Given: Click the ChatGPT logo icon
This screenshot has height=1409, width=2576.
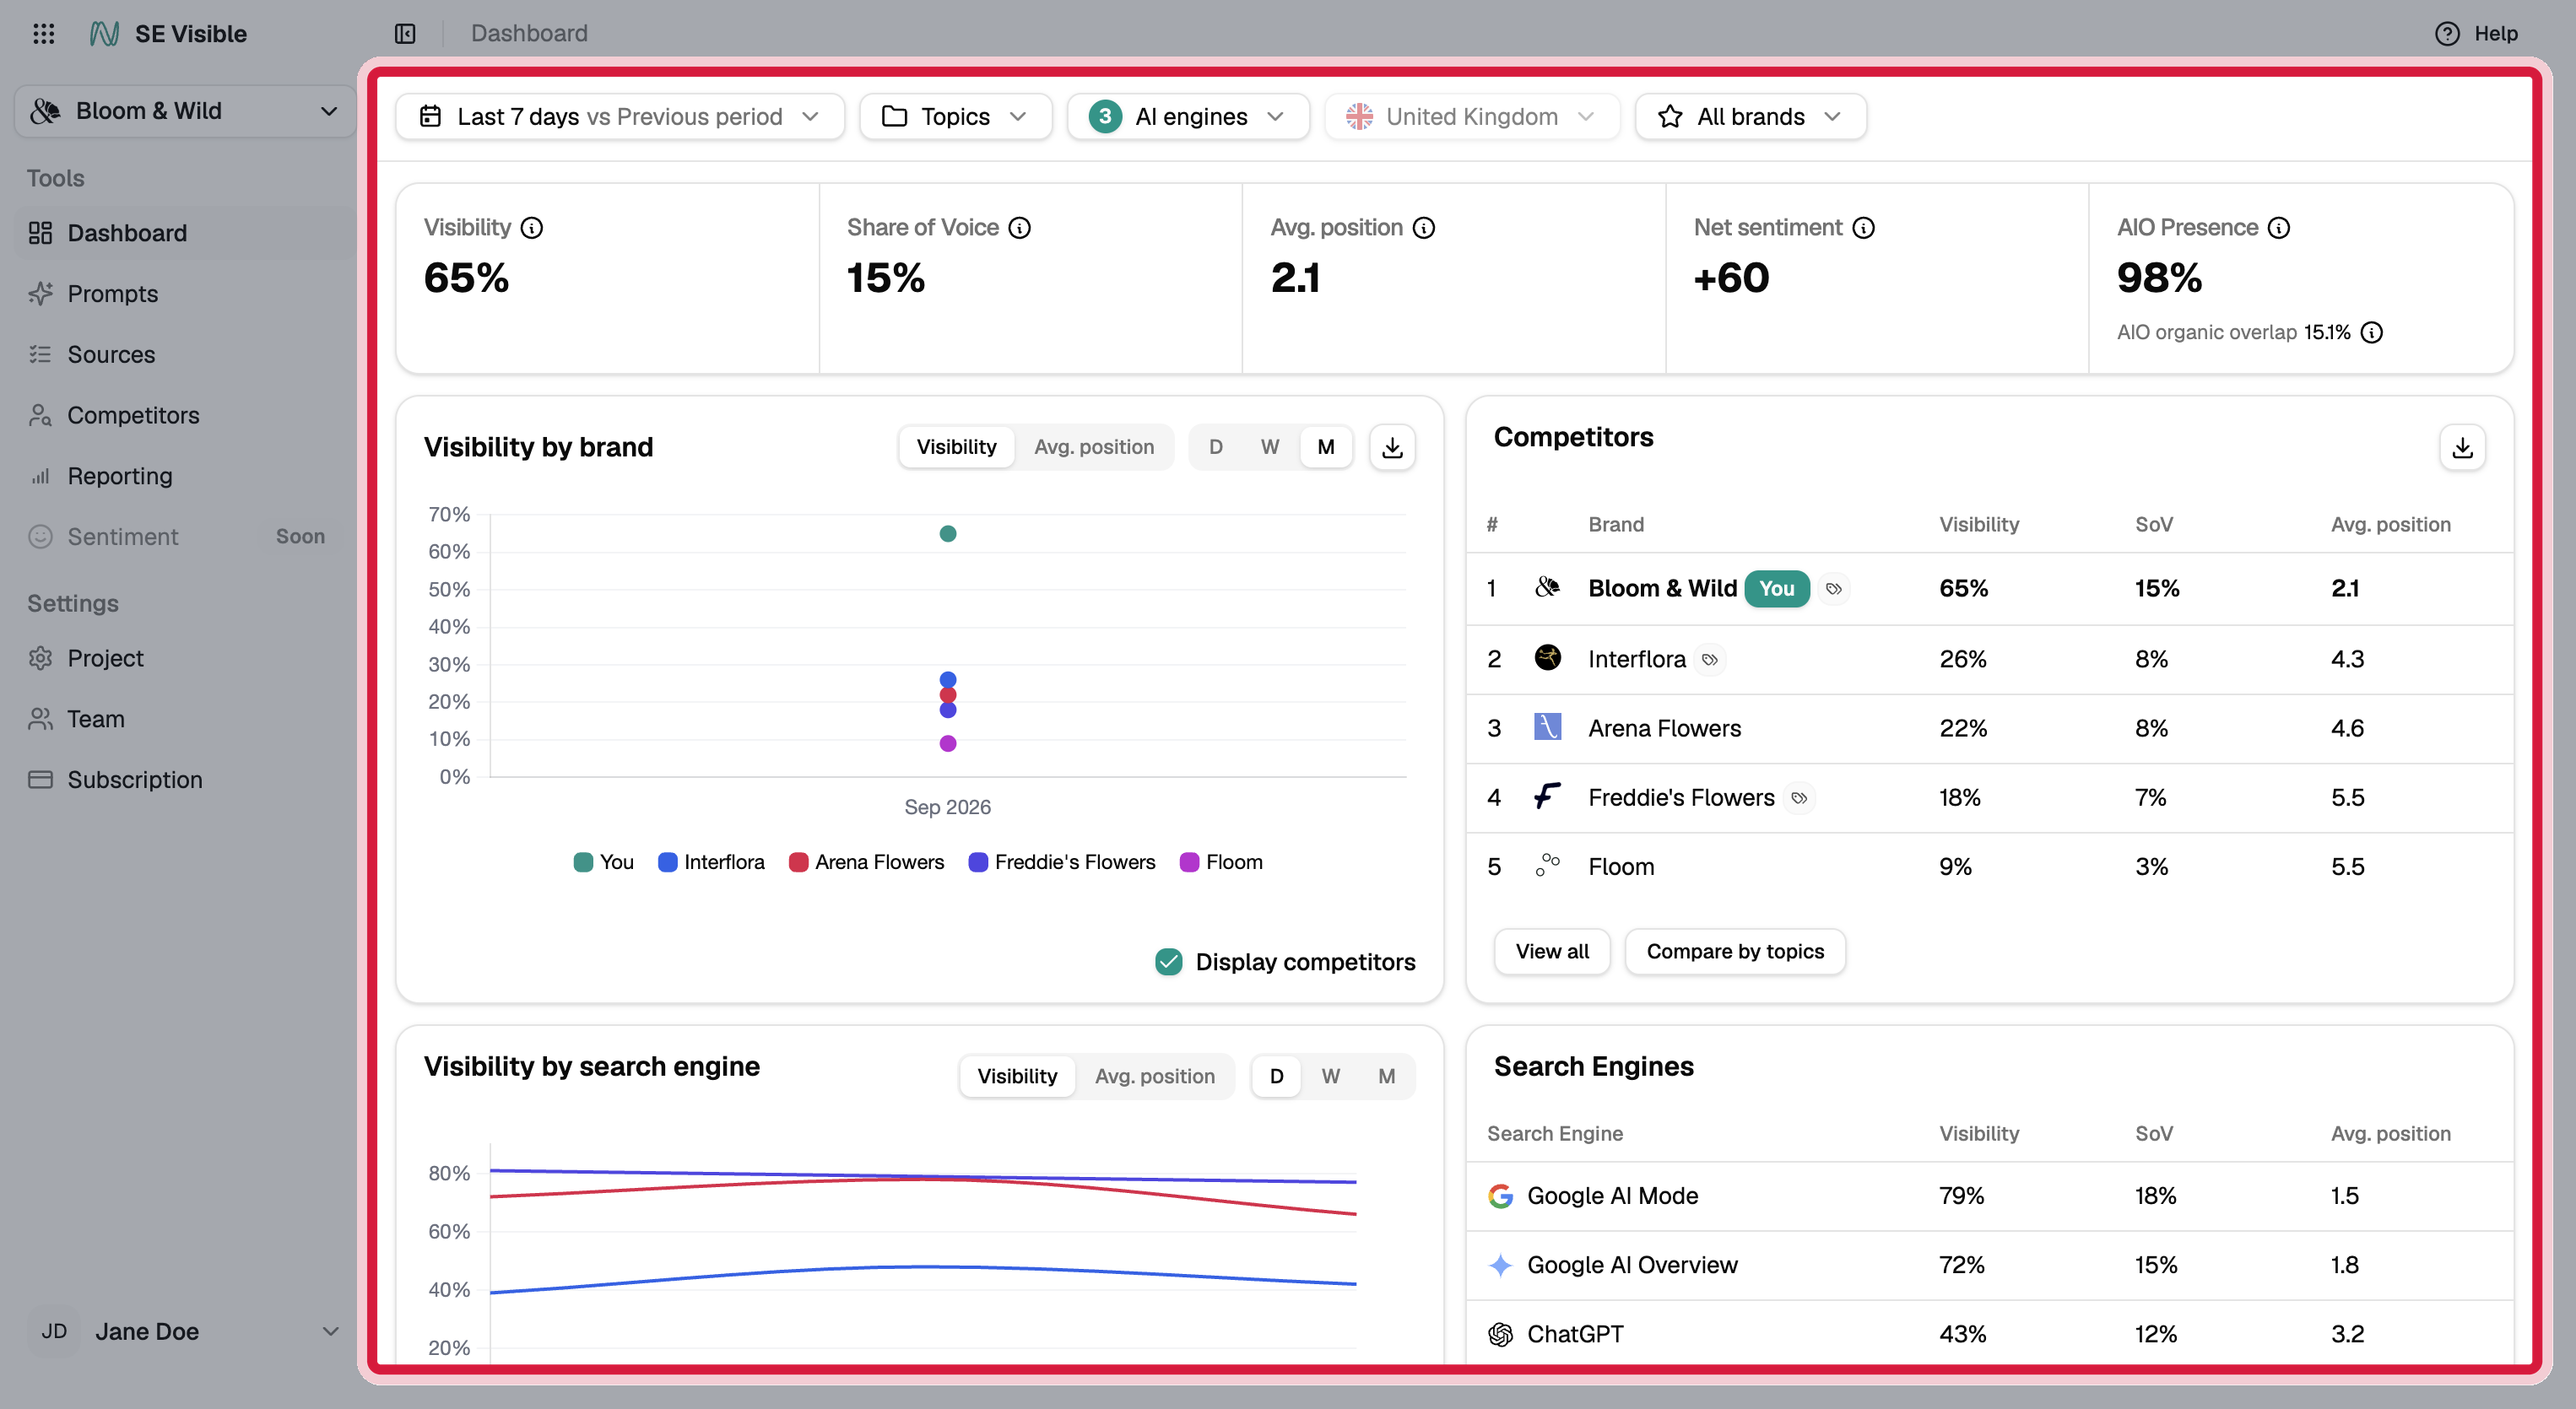Looking at the screenshot, I should click(x=1500, y=1334).
